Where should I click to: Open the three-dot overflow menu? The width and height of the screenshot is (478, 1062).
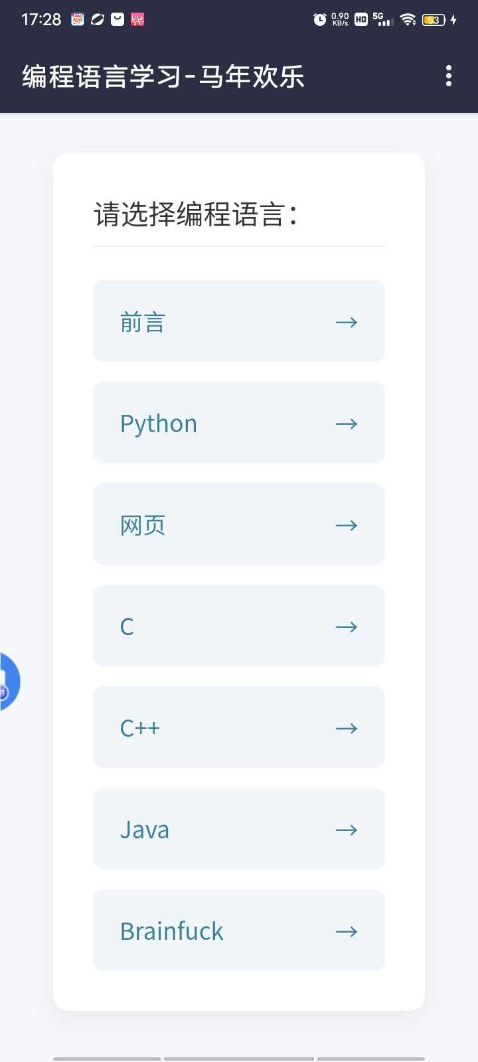(449, 76)
